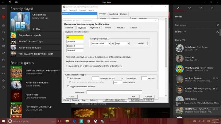
Task: Select the Messages panel tab icon
Action: pos(201,8)
